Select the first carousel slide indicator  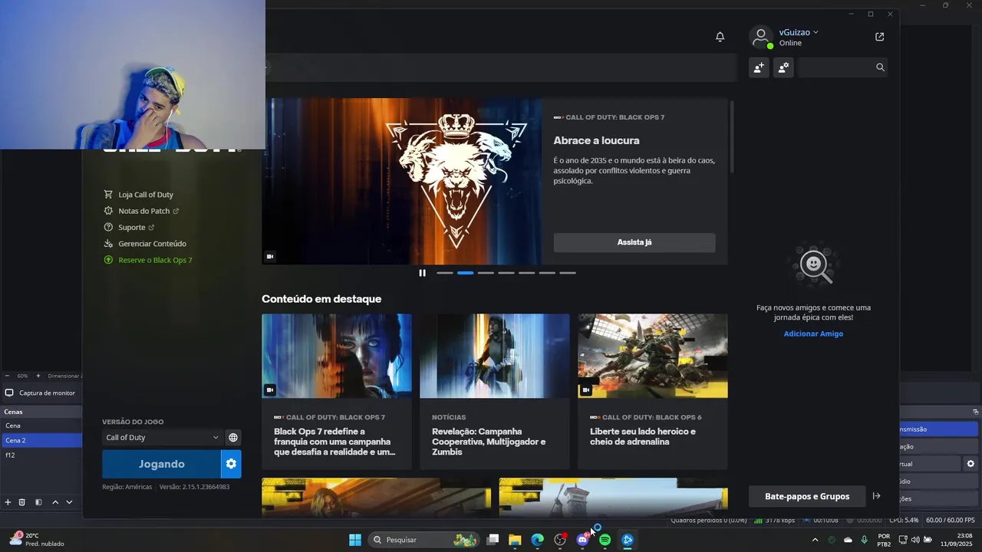coord(445,273)
